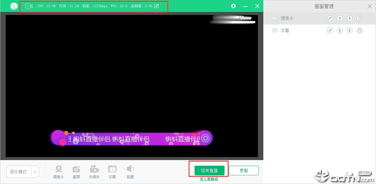Edit stream stats with the pencil icon
The image size is (376, 184).
click(156, 6)
